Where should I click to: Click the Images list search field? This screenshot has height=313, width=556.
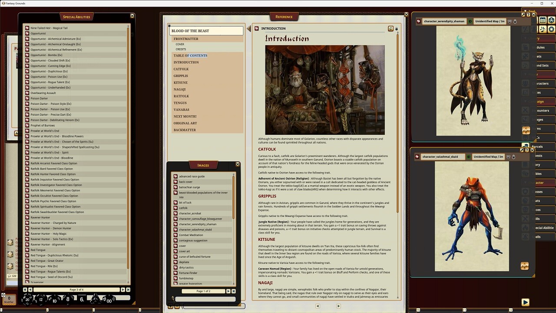pos(205,299)
